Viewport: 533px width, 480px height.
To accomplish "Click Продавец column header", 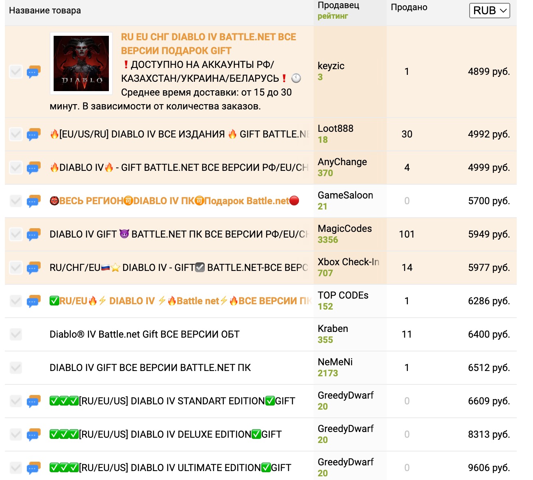I will [338, 5].
